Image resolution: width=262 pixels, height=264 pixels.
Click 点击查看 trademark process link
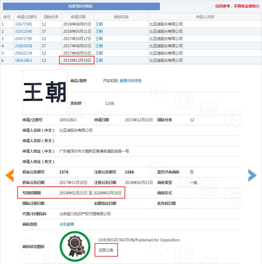tap(67, 224)
